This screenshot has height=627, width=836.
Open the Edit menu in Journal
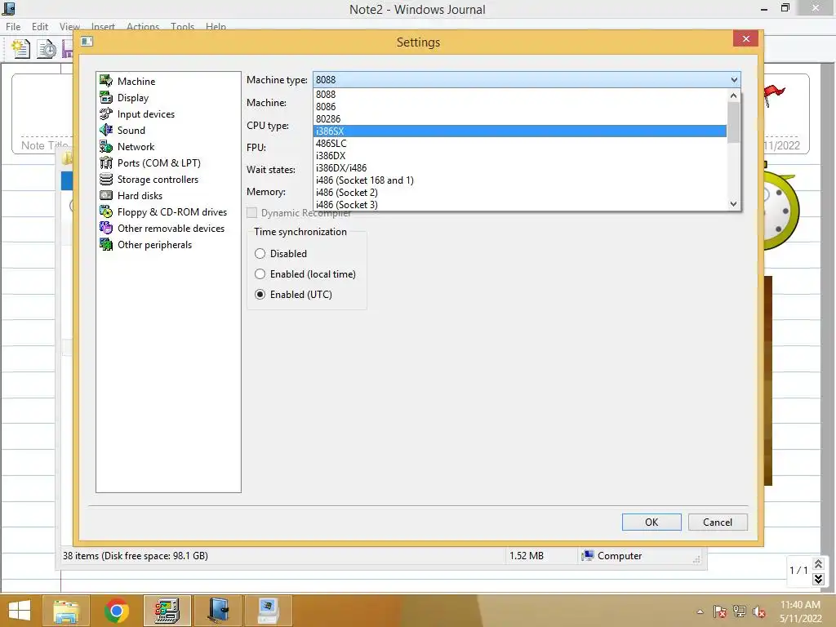tap(40, 27)
